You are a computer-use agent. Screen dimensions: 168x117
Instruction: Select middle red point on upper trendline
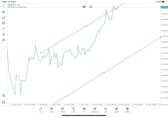pos(86,26)
